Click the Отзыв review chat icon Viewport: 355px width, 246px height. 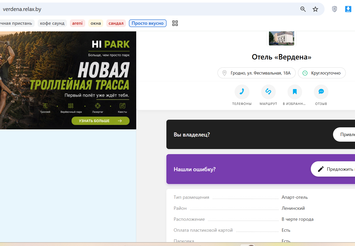click(321, 92)
